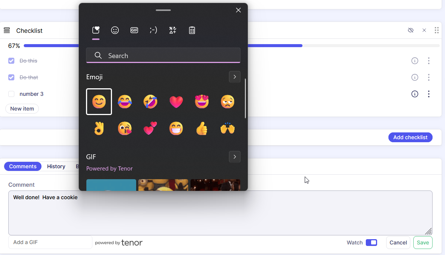The image size is (445, 255).
Task: Check the 'number 3' checkbox
Action: [x=11, y=94]
